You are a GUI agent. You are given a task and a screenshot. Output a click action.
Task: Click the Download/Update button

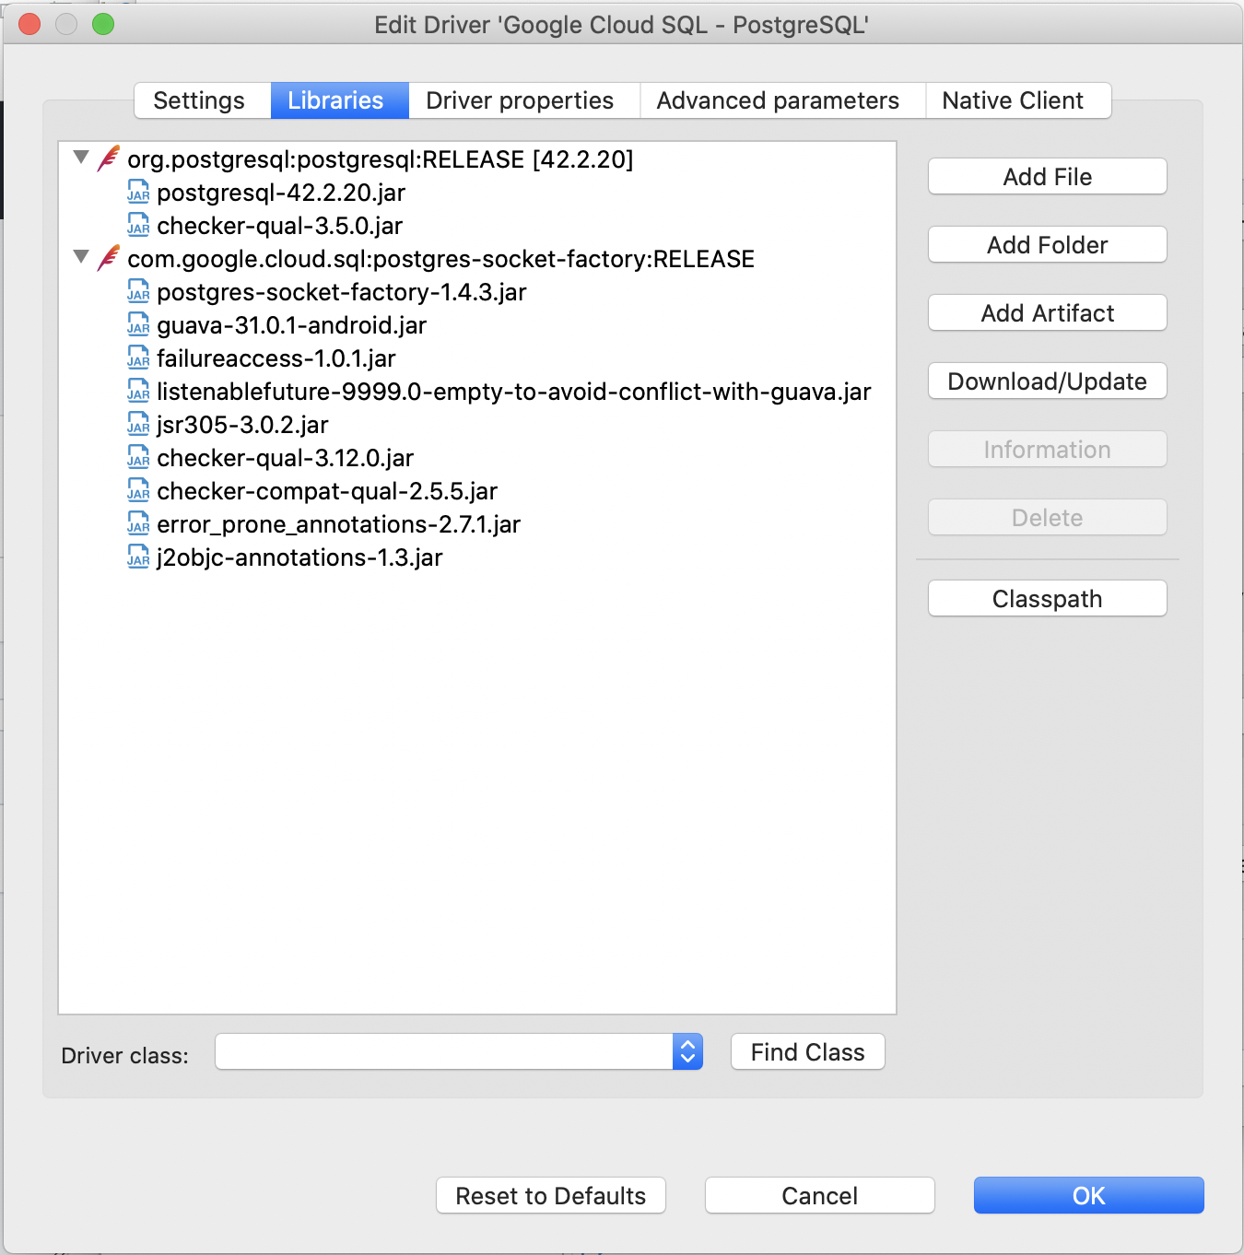(1048, 381)
